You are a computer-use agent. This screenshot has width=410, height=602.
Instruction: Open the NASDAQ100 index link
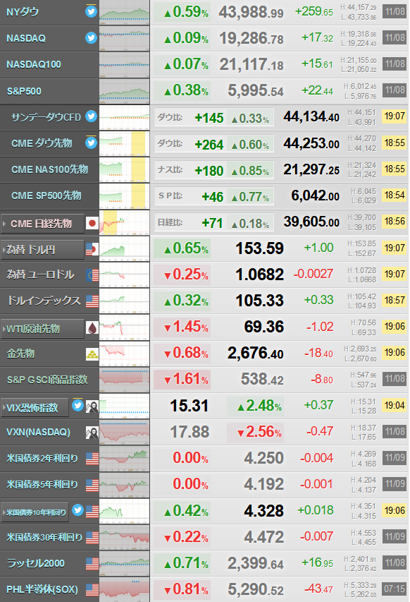pyautogui.click(x=34, y=64)
